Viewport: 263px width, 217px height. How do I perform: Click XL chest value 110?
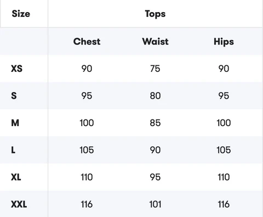pyautogui.click(x=87, y=177)
